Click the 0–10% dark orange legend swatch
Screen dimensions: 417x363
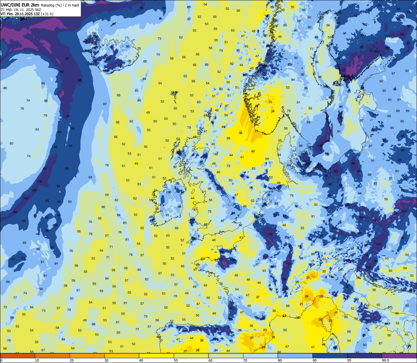pyautogui.click(x=18, y=356)
